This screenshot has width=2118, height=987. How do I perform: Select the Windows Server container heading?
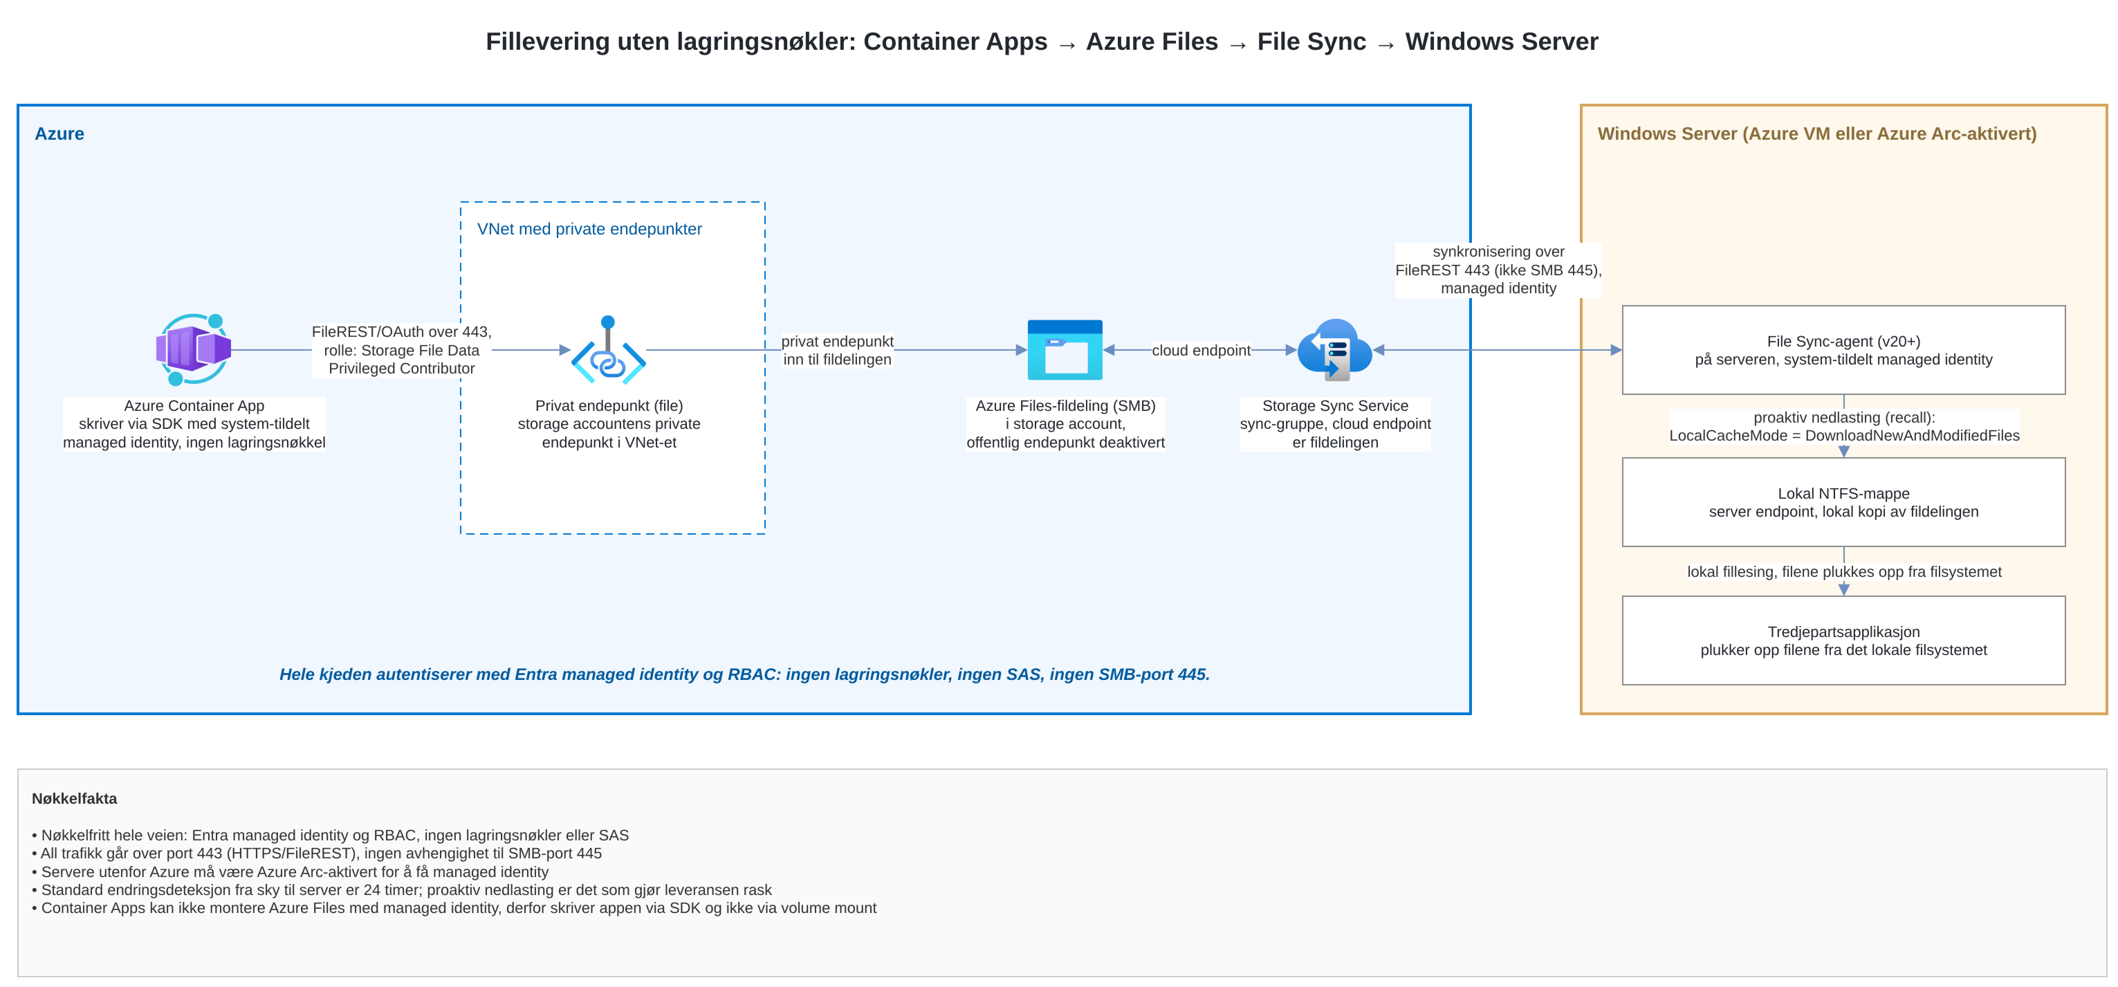[1817, 134]
